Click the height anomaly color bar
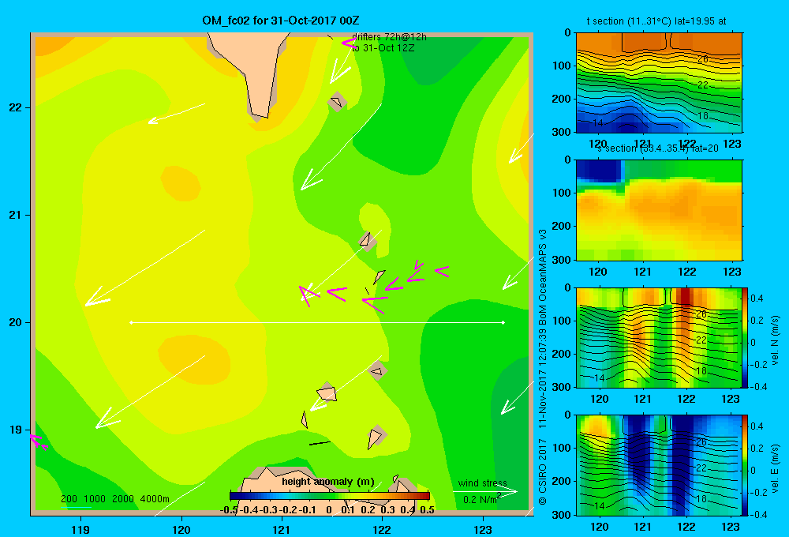789x537 pixels. pyautogui.click(x=330, y=496)
